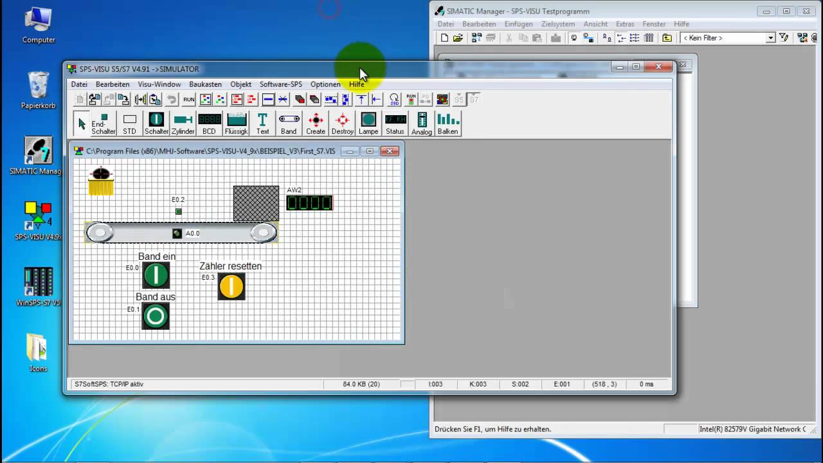Choose the Create object tool
823x463 pixels.
tap(316, 123)
